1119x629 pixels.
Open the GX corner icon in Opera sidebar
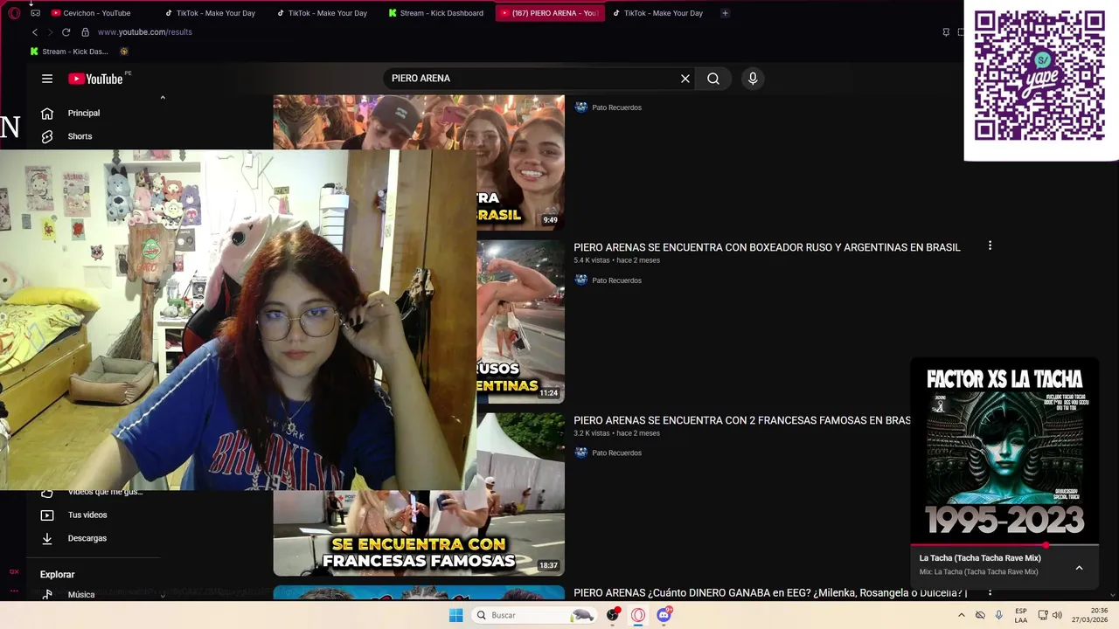tap(14, 571)
